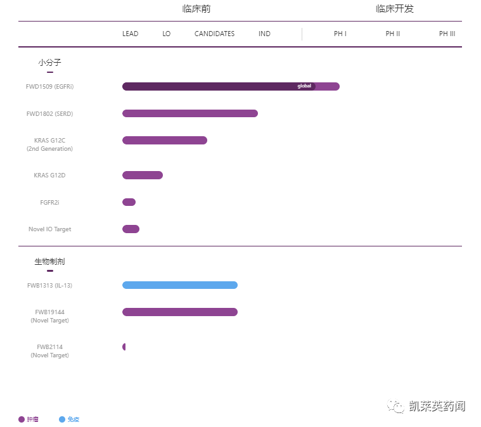Viewport: 481px width, 427px height.
Task: Click the blue FWB1313 (IL-13) progress bar
Action: click(179, 285)
